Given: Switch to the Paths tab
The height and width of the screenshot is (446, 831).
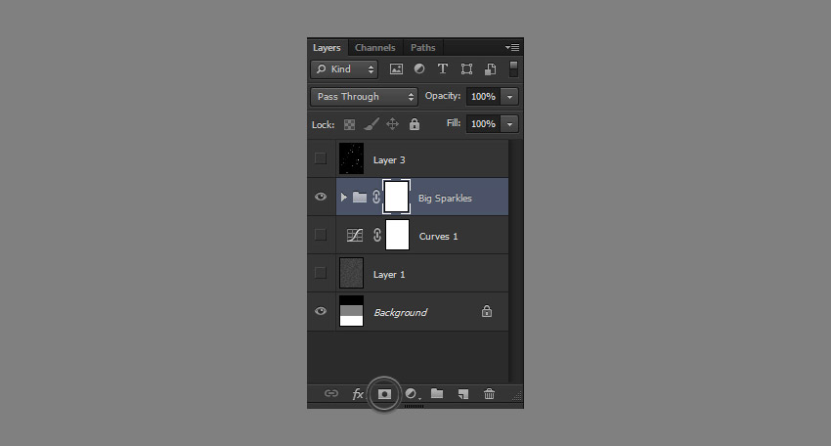Looking at the screenshot, I should click(x=423, y=47).
